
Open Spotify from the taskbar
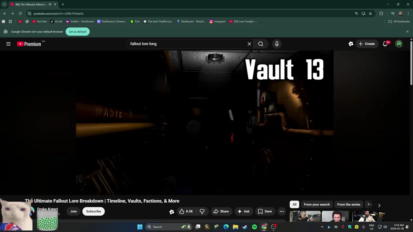[254, 227]
